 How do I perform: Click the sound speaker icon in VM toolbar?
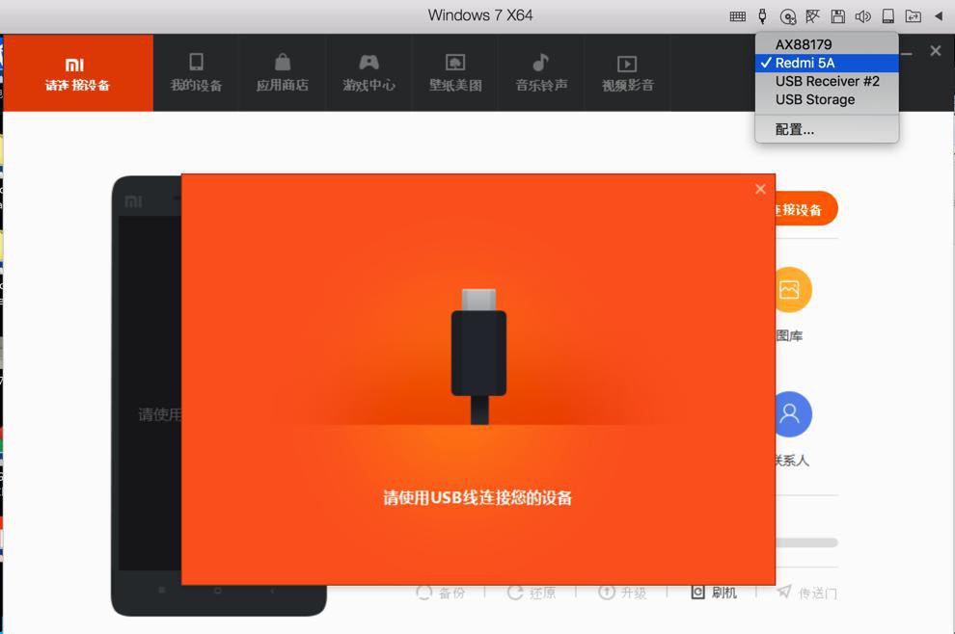point(863,16)
